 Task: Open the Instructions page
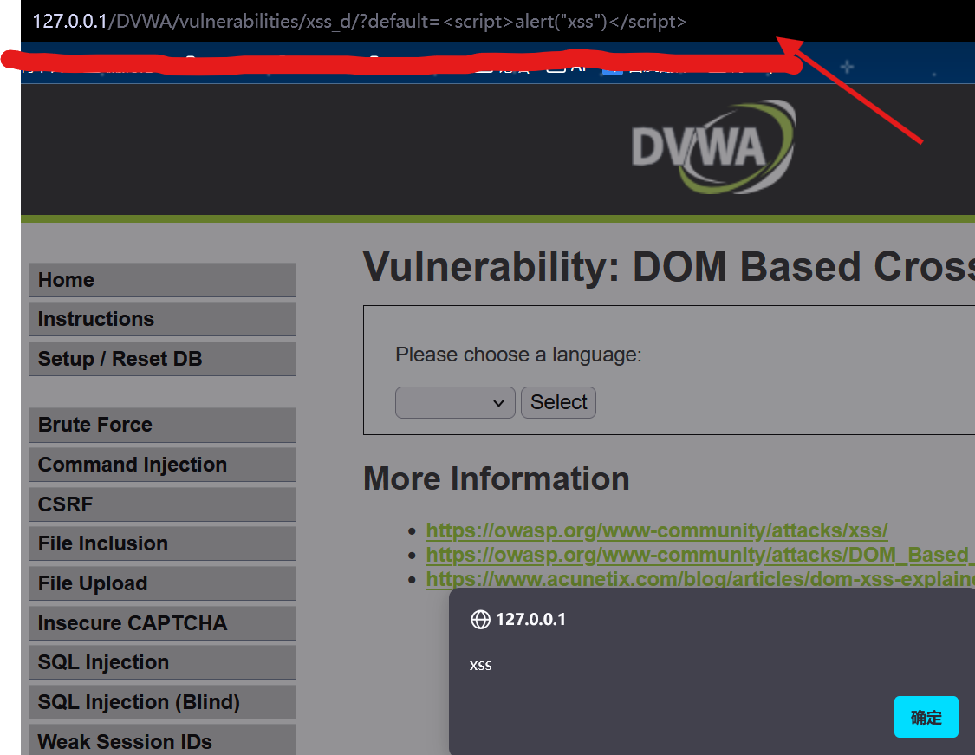pyautogui.click(x=162, y=319)
